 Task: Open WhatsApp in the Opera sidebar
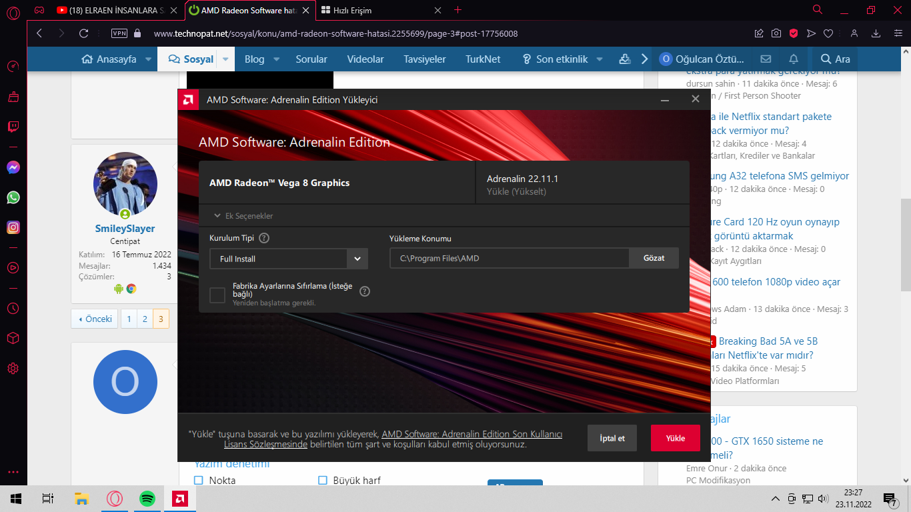pyautogui.click(x=13, y=197)
